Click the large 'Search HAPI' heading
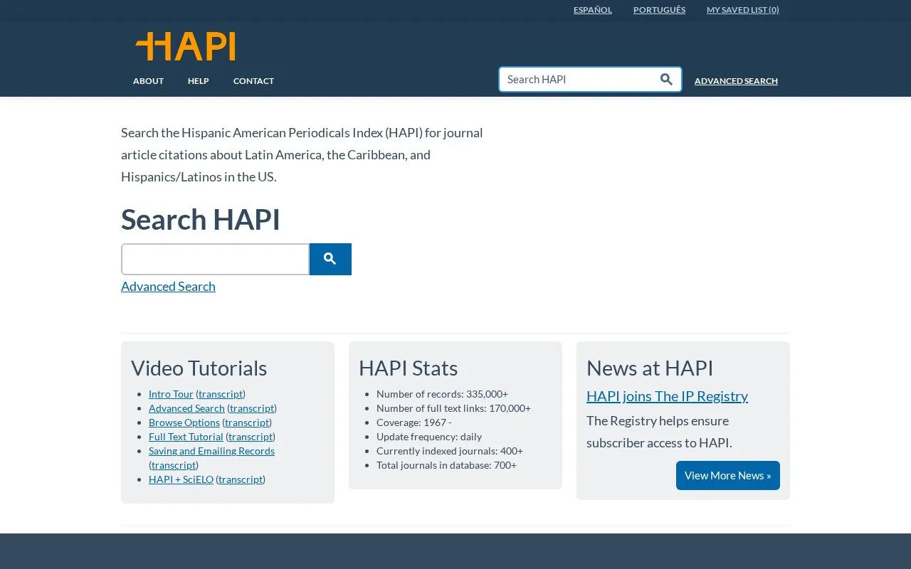The width and height of the screenshot is (911, 569). tap(201, 220)
